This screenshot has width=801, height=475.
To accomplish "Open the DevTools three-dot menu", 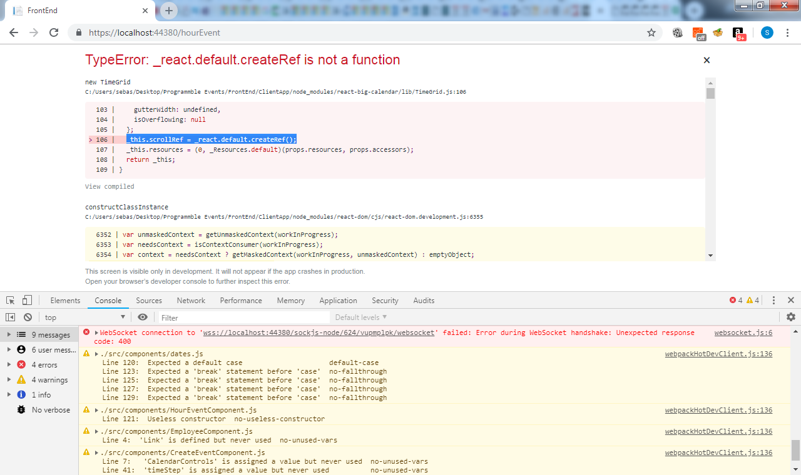I will point(774,300).
